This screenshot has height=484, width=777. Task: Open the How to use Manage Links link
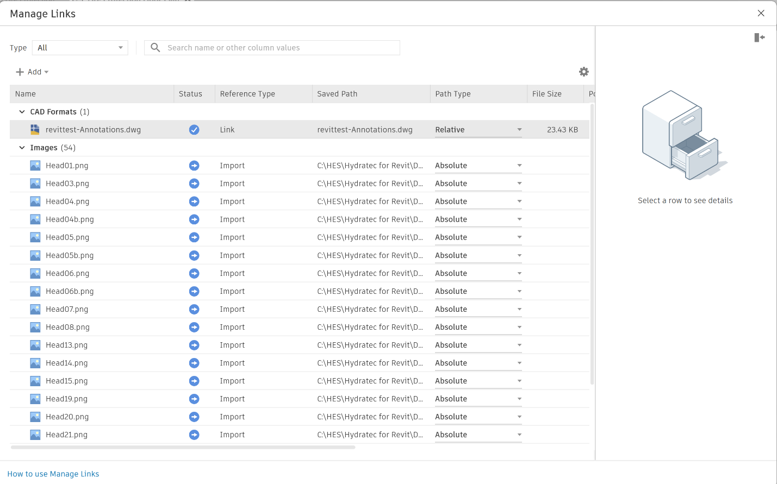53,474
